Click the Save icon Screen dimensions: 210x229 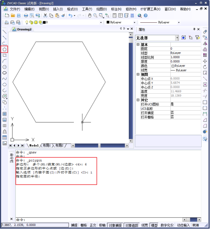pos(19,16)
